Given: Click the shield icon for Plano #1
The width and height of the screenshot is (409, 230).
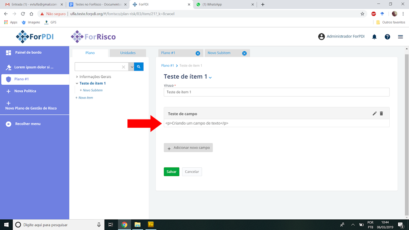Looking at the screenshot, I should tap(8, 79).
